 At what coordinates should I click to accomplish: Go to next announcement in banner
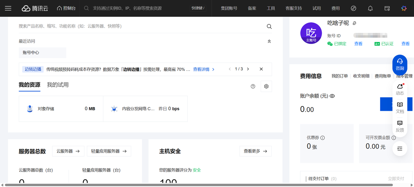click(x=248, y=69)
